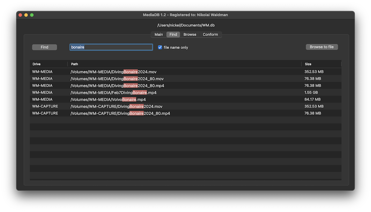Click the Find button
The image size is (371, 212).
(x=45, y=47)
